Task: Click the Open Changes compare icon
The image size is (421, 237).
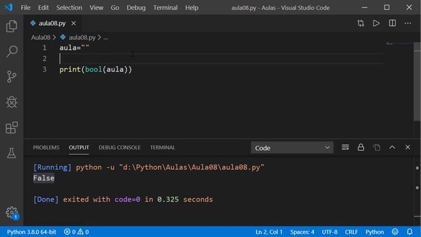Action: click(360, 23)
